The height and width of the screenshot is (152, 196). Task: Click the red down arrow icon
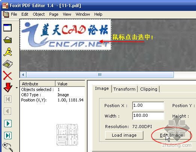tap(8, 88)
